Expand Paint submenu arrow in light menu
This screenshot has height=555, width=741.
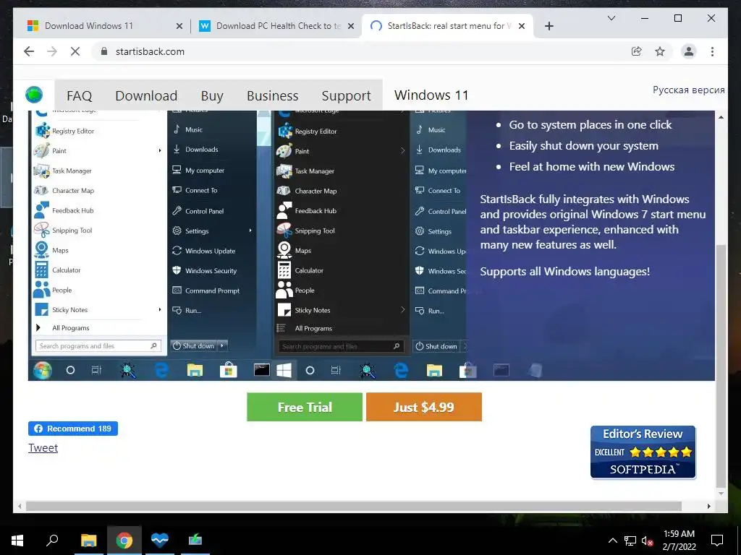tap(160, 150)
